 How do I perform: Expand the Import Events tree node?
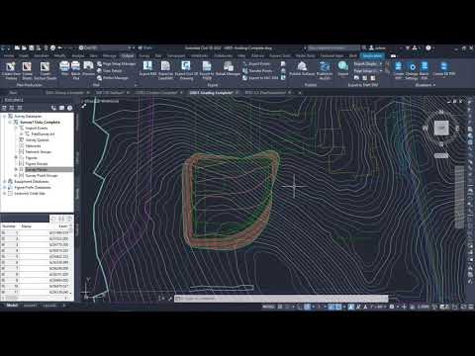coord(16,128)
